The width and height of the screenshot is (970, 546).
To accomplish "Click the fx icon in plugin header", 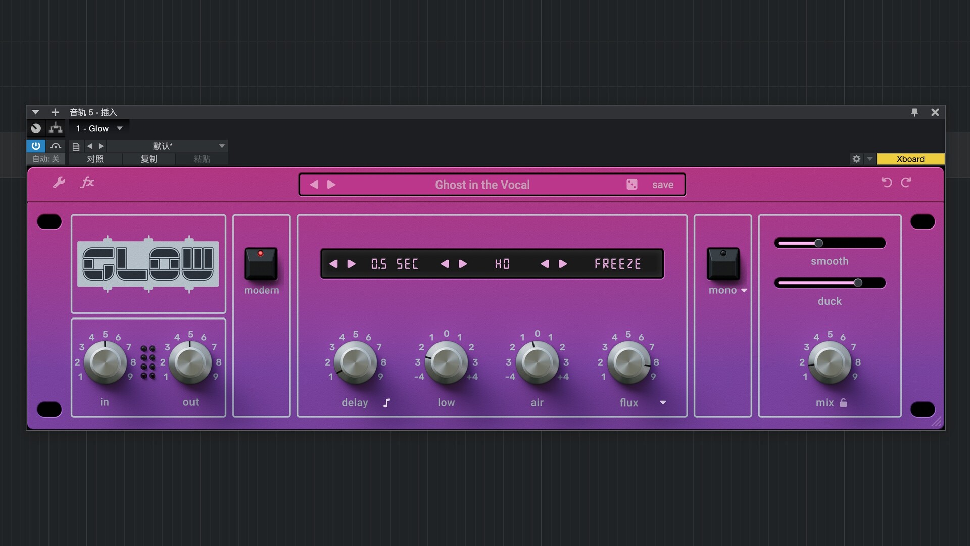I will click(87, 183).
